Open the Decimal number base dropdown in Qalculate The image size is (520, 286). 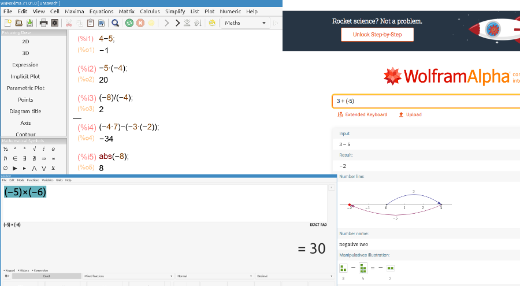pos(295,276)
